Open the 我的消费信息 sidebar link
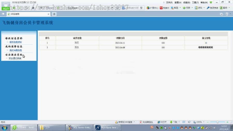Image resolution: width=233 pixels, height=131 pixels. 16,50
